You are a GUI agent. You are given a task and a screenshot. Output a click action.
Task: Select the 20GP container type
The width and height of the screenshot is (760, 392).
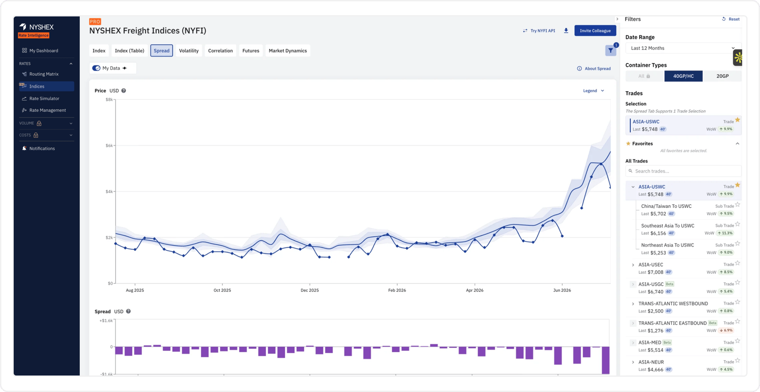(x=722, y=76)
